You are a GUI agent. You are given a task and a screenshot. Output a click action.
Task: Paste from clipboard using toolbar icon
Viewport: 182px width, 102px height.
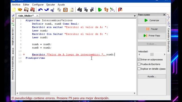click(65, 10)
